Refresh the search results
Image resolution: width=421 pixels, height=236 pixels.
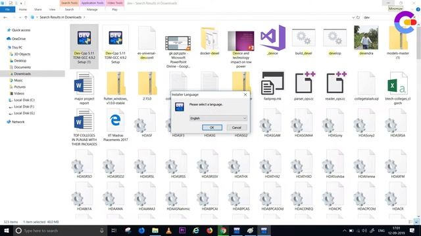(358, 18)
